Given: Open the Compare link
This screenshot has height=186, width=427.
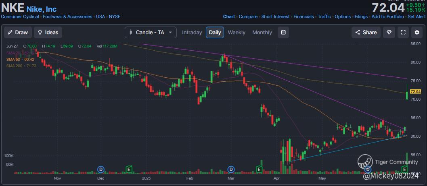Looking at the screenshot, I should tap(248, 17).
